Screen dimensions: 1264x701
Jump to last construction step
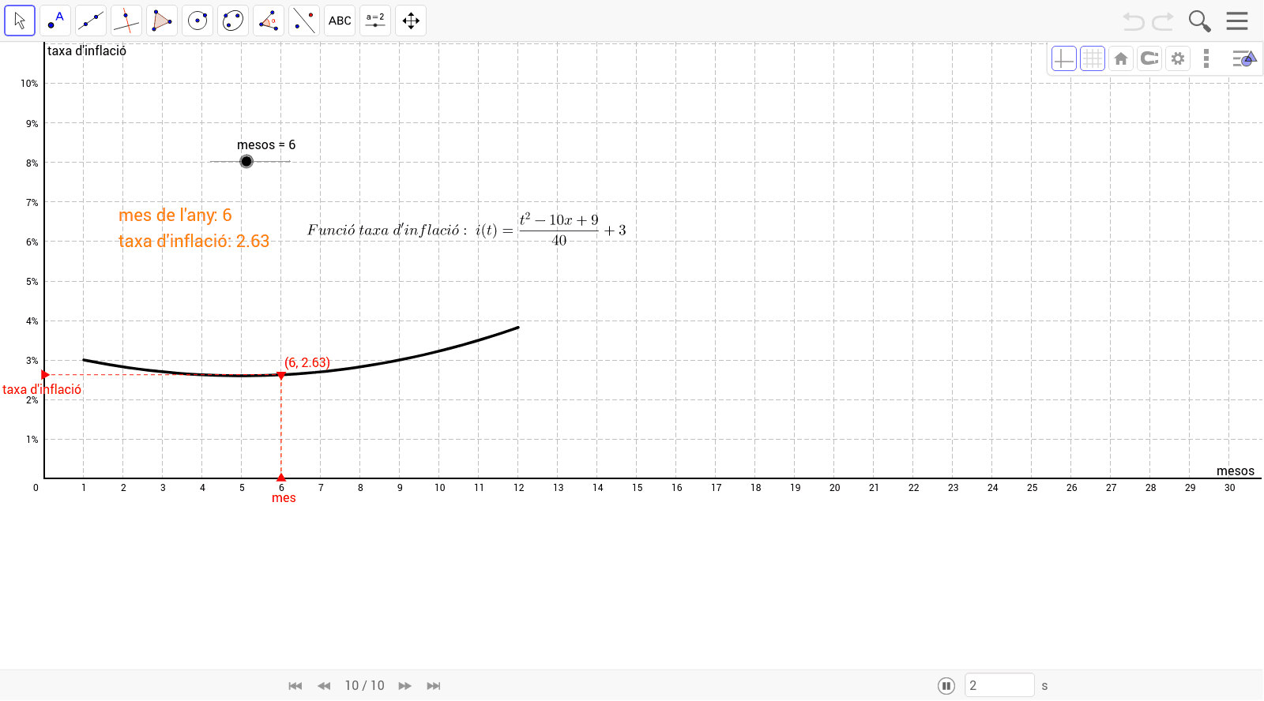tap(434, 686)
